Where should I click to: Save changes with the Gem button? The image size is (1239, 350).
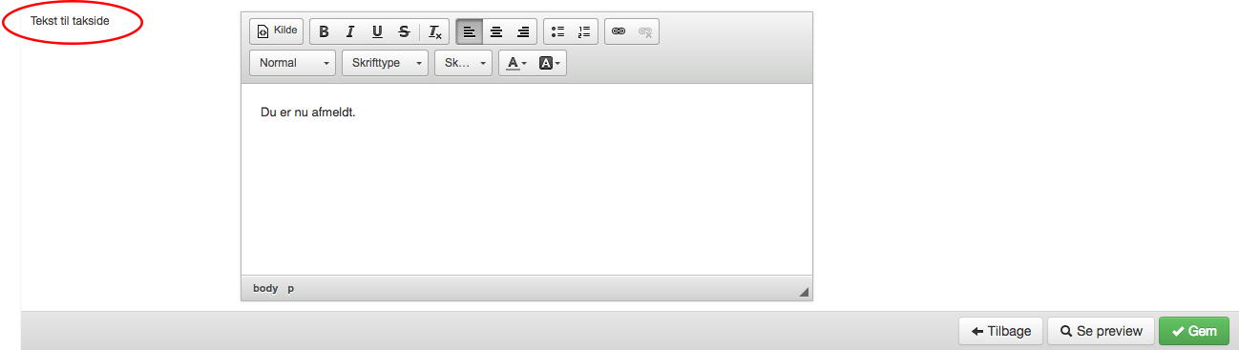[x=1194, y=331]
